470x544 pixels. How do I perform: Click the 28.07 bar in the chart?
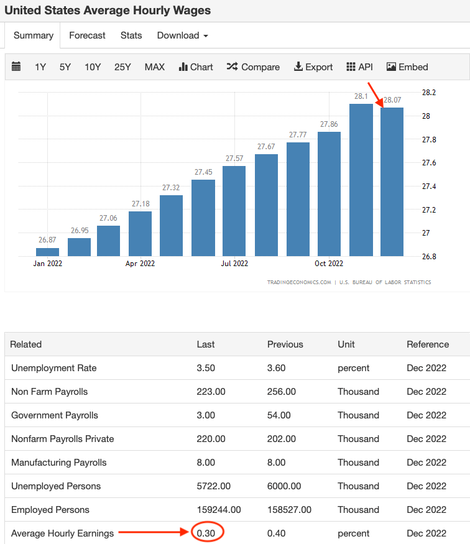tap(392, 182)
